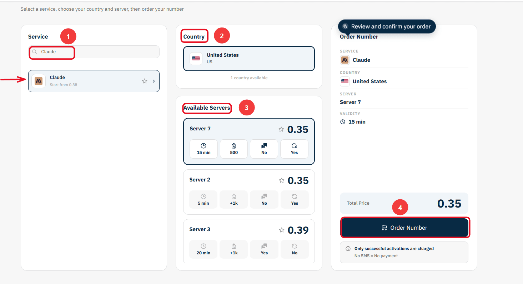Click the +1k stock chip on Server 3
This screenshot has height=284, width=523.
point(234,249)
